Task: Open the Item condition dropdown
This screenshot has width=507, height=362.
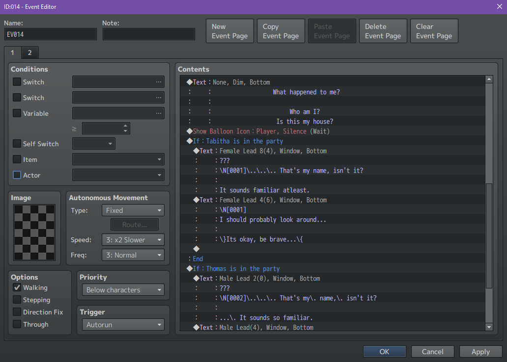Action: pos(118,159)
